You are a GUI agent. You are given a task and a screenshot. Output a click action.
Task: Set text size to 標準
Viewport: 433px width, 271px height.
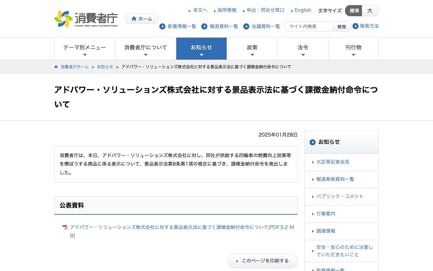[x=354, y=11]
